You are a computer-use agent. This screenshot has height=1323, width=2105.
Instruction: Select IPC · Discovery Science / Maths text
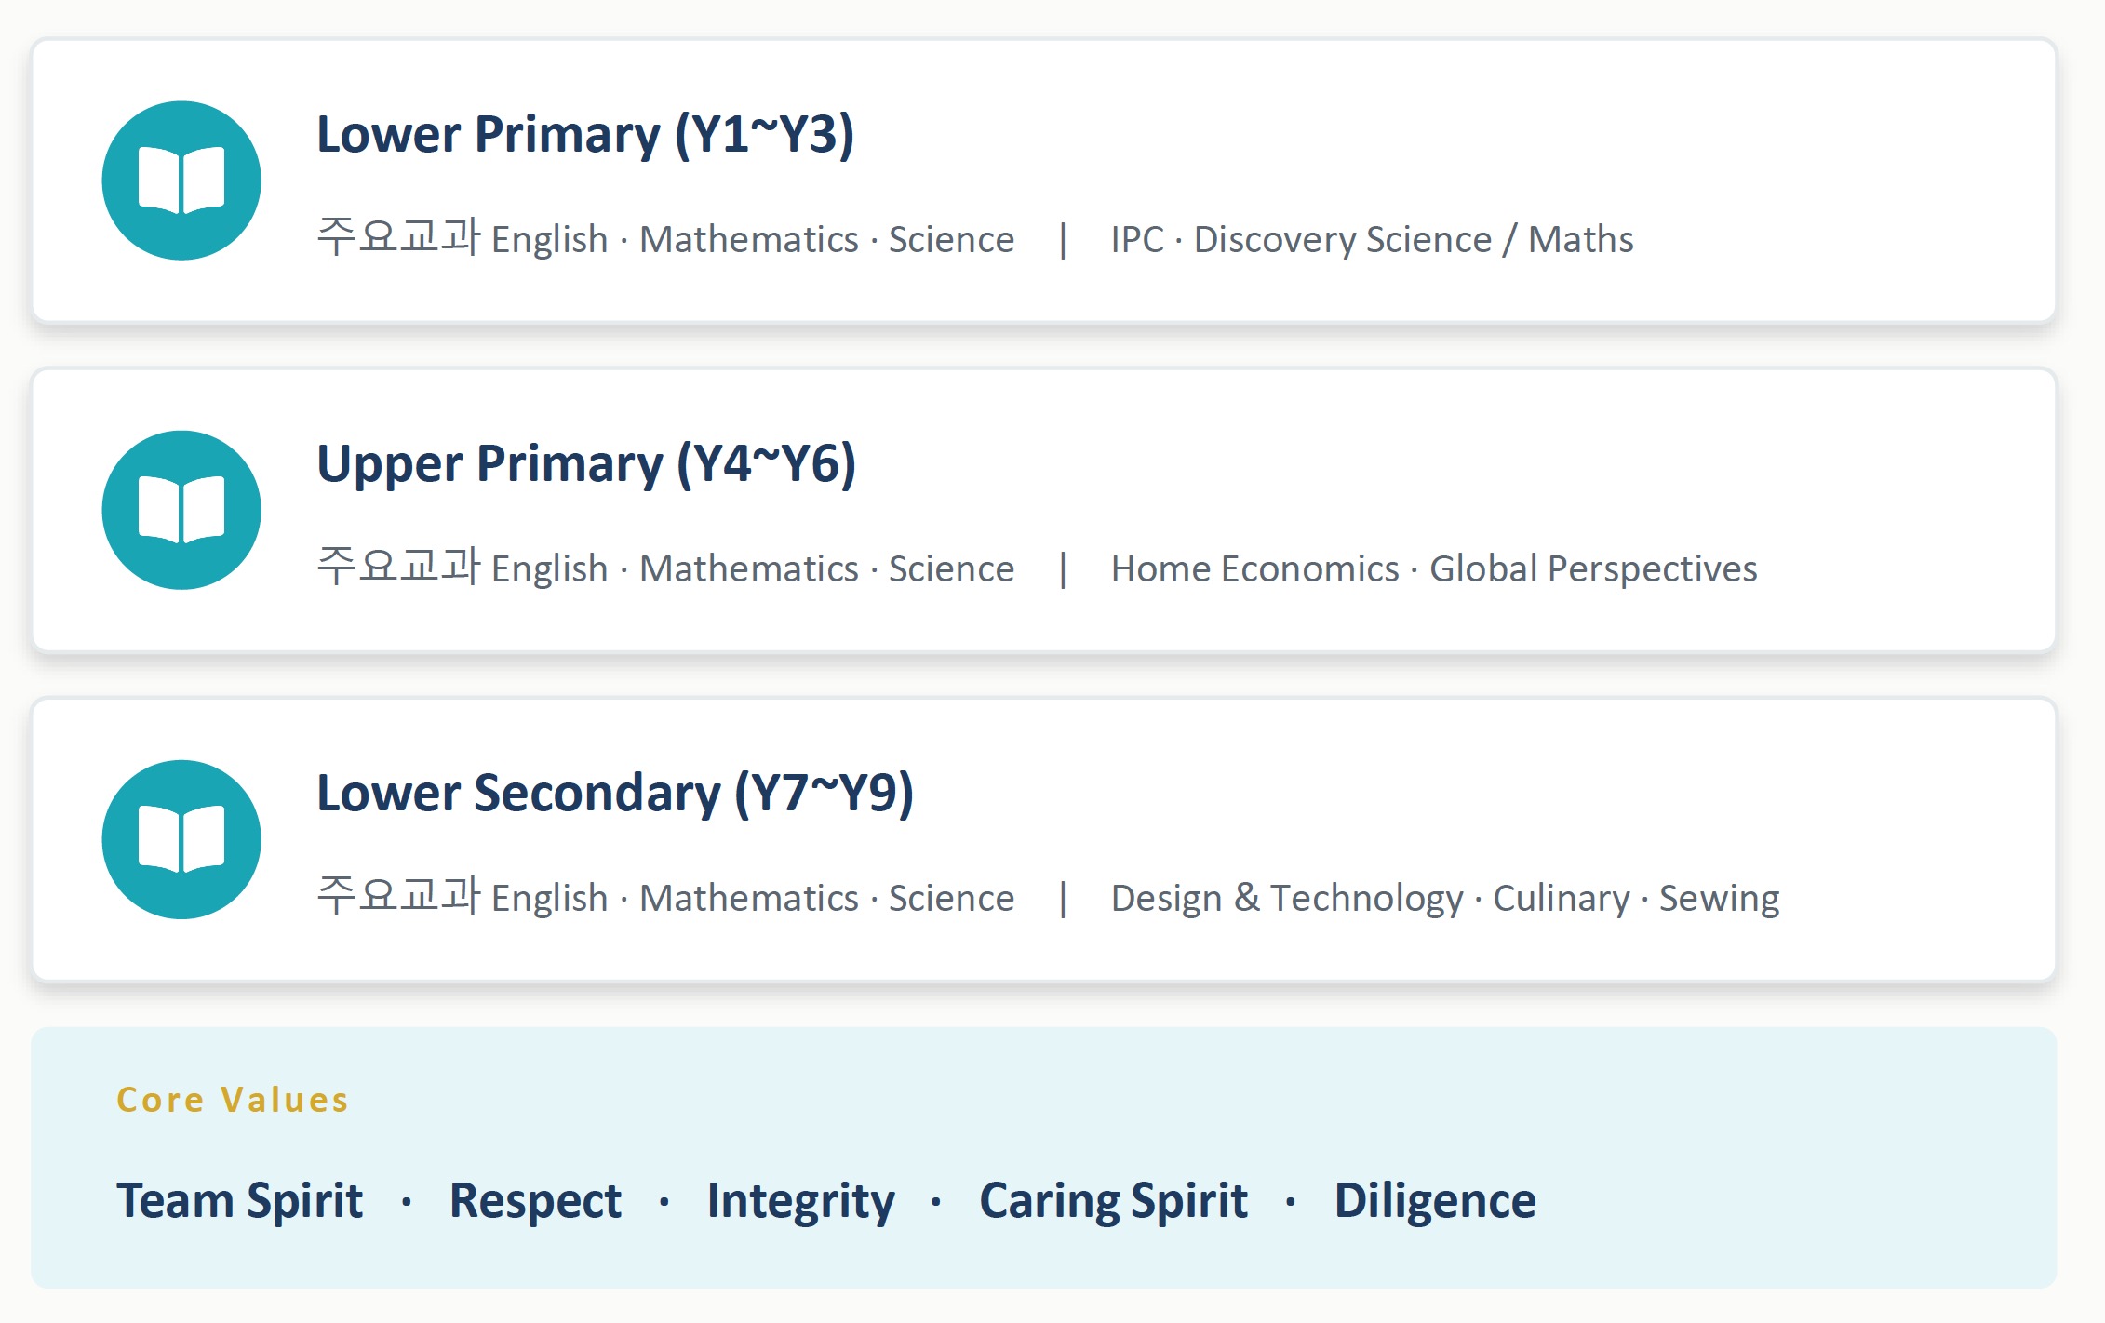point(1372,239)
